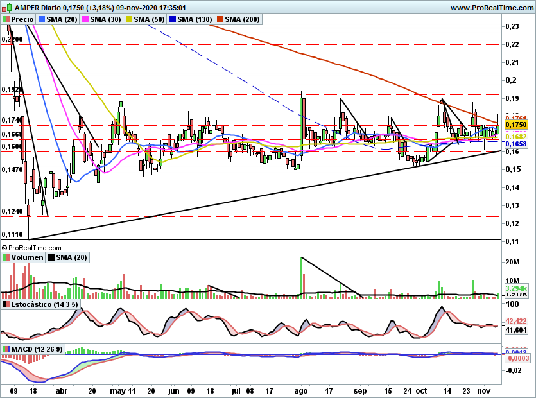
Task: Click the MACD legend icon
Action: tap(6, 349)
